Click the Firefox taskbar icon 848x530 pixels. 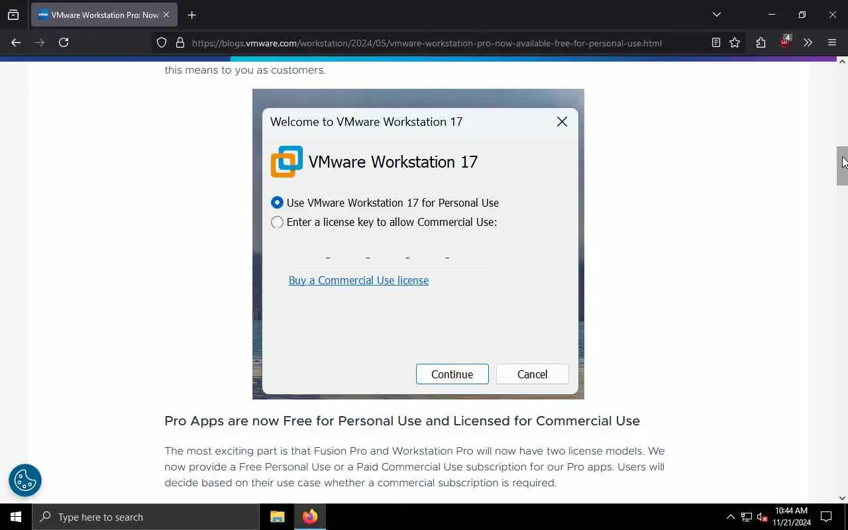point(309,517)
